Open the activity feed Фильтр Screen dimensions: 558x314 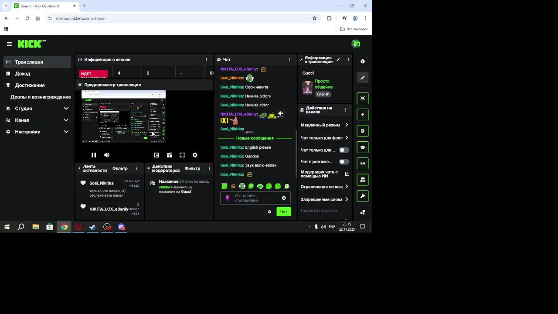click(x=120, y=168)
